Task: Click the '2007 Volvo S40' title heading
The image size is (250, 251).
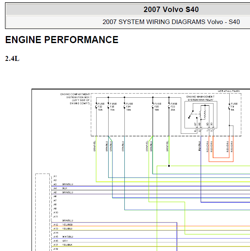Action: 171,10
